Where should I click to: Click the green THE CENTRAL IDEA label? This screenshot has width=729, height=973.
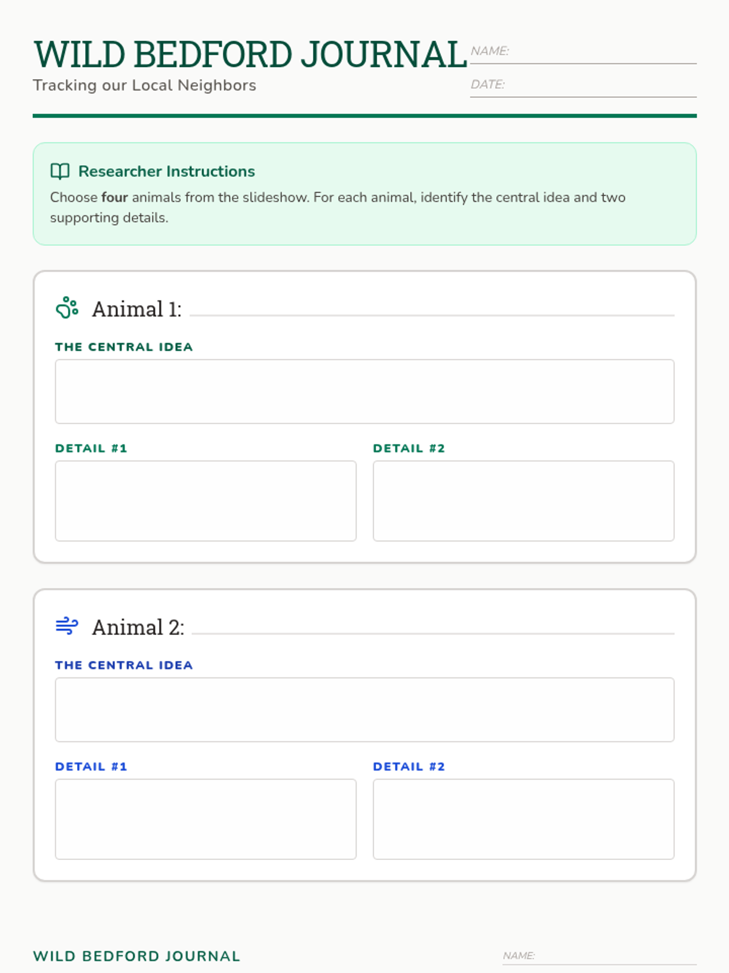click(124, 347)
